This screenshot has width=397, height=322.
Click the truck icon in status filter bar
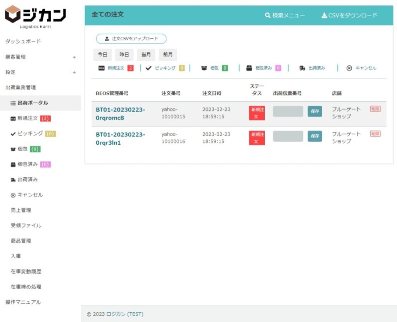tap(302, 68)
